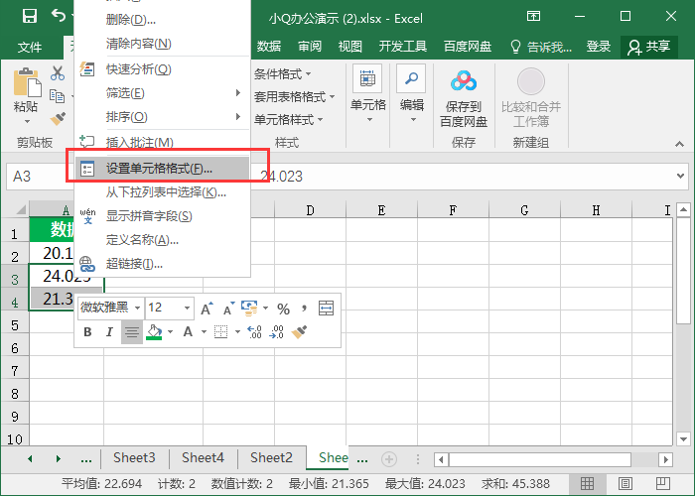Apply percent style in mini toolbar
The height and width of the screenshot is (496, 695).
[x=283, y=309]
